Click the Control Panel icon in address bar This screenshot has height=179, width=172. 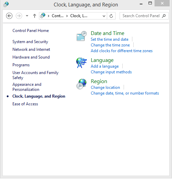(x=43, y=15)
